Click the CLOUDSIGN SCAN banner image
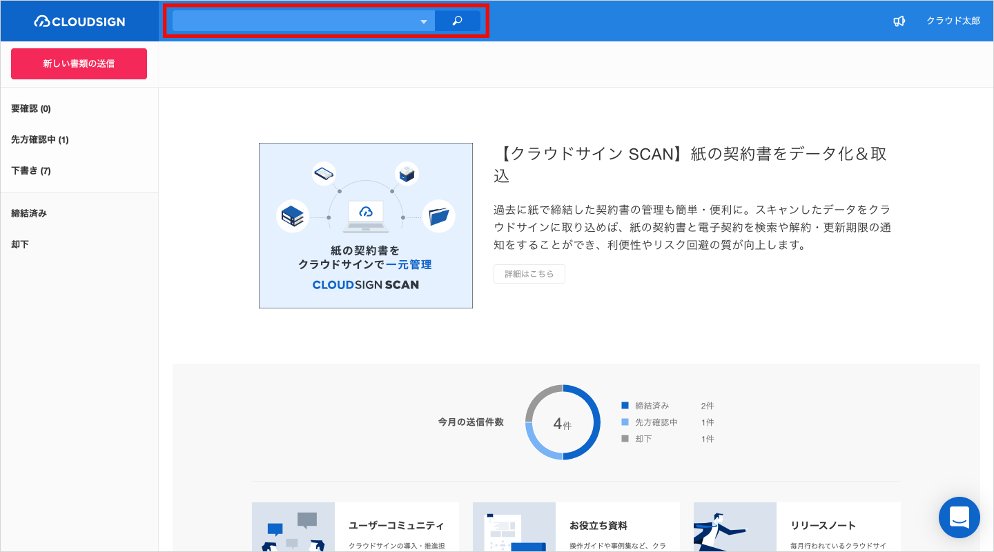The image size is (994, 552). [x=366, y=226]
